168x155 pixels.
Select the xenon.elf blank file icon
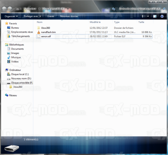click(x=39, y=36)
